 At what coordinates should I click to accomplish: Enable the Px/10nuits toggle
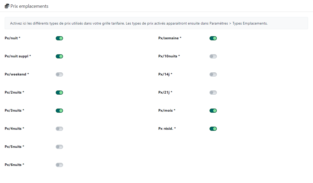tap(213, 56)
